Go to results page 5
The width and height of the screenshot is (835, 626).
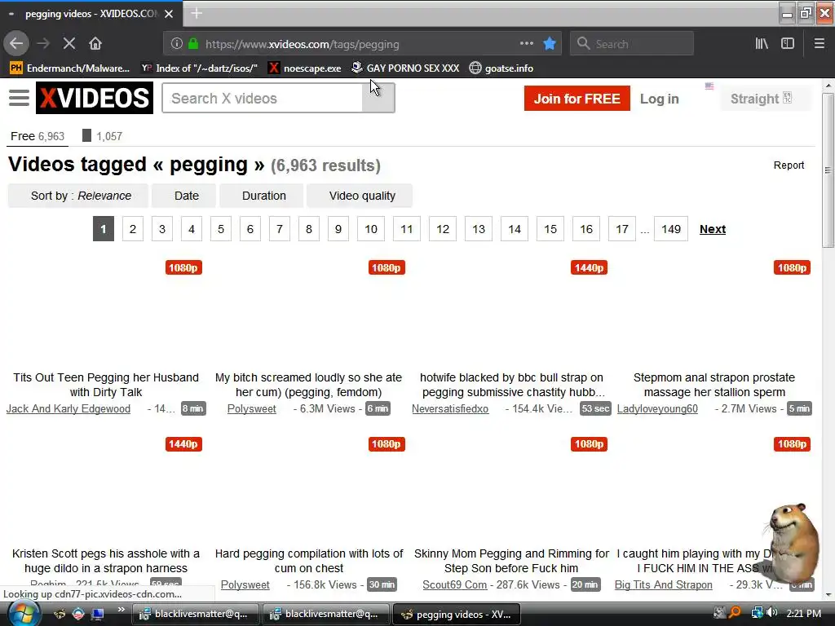220,229
